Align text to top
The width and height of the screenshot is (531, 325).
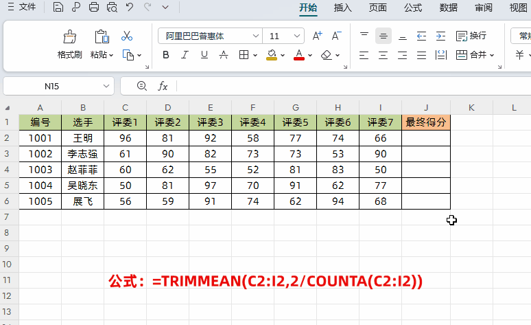click(364, 36)
